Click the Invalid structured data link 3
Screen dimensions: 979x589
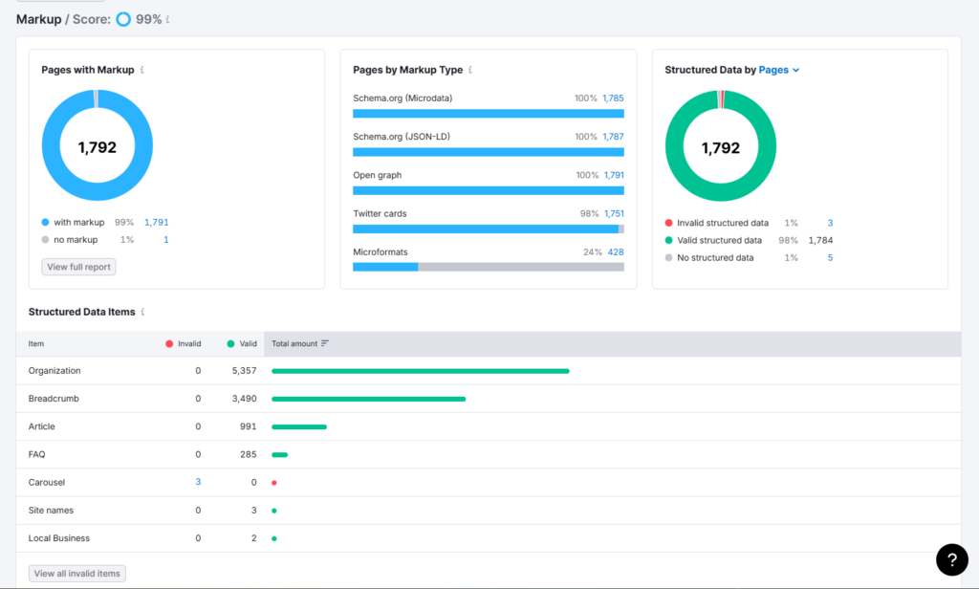click(830, 222)
